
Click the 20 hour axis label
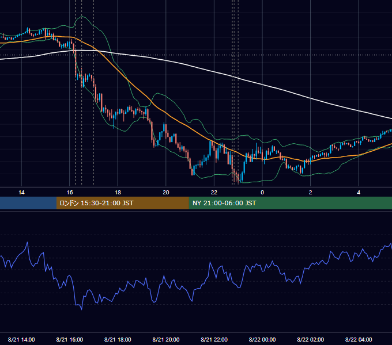(x=166, y=193)
